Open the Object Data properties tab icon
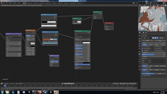Image resolution: width=167 pixels, height=94 pixels. coord(139,64)
